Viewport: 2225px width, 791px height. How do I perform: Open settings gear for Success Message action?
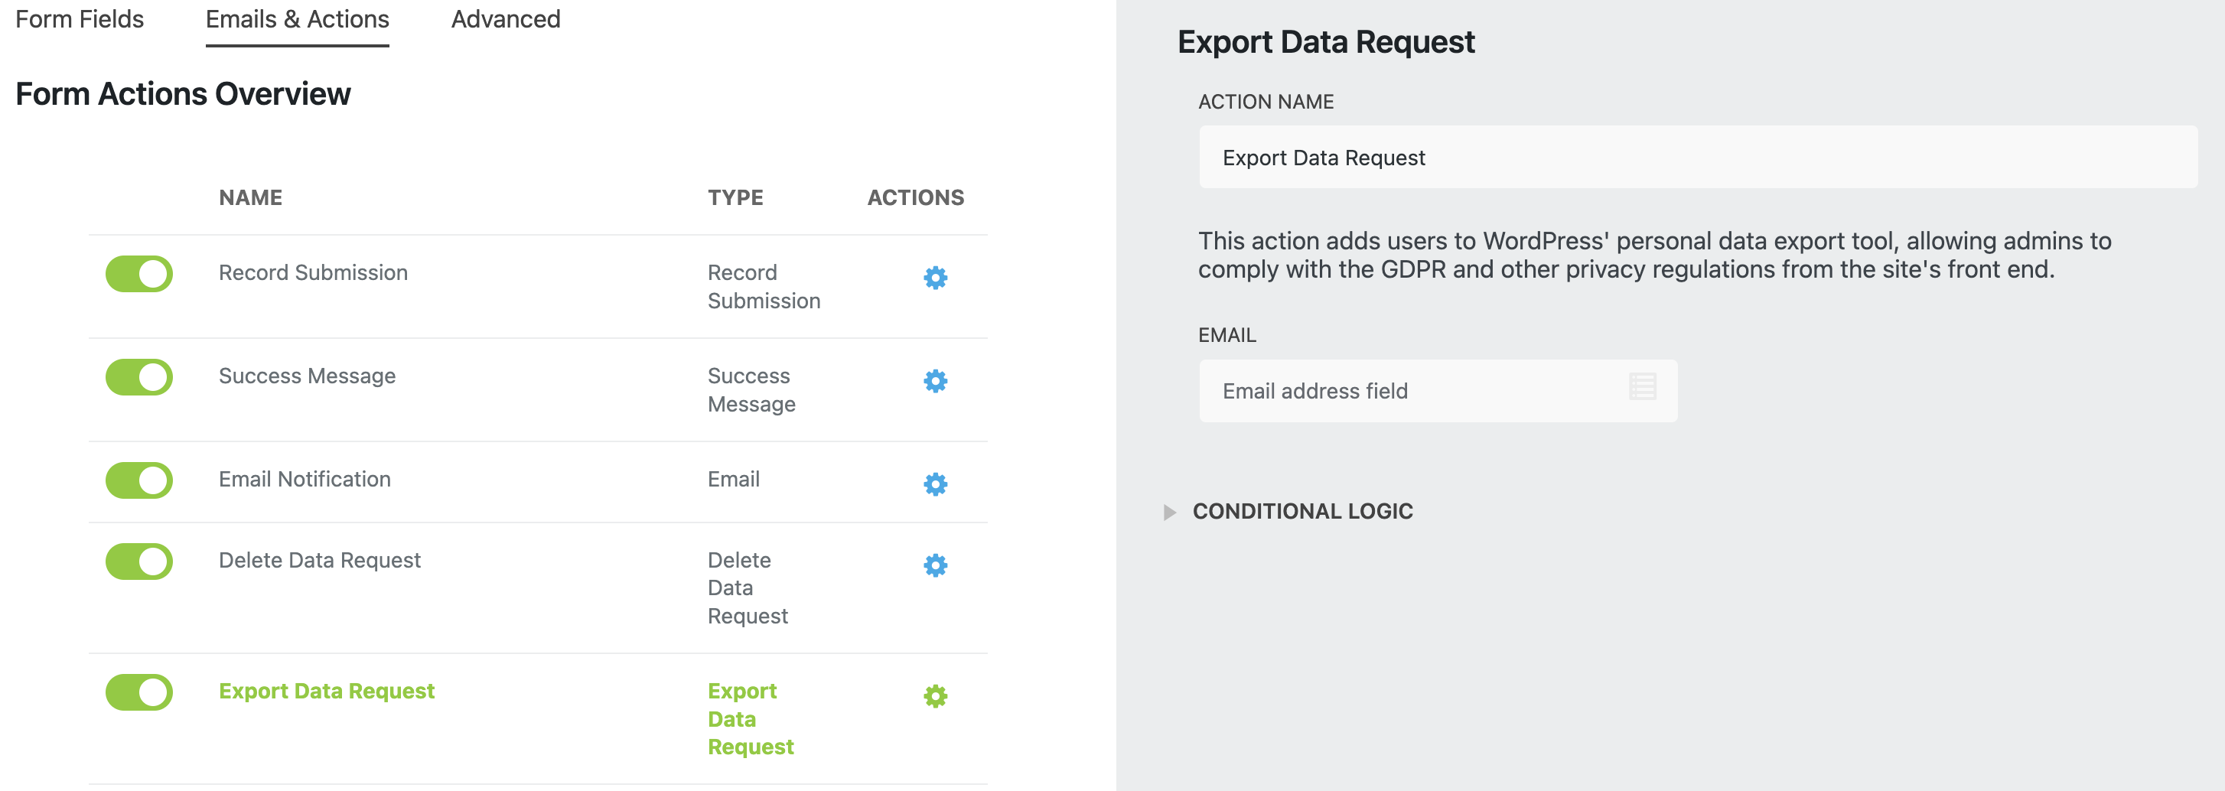point(934,381)
